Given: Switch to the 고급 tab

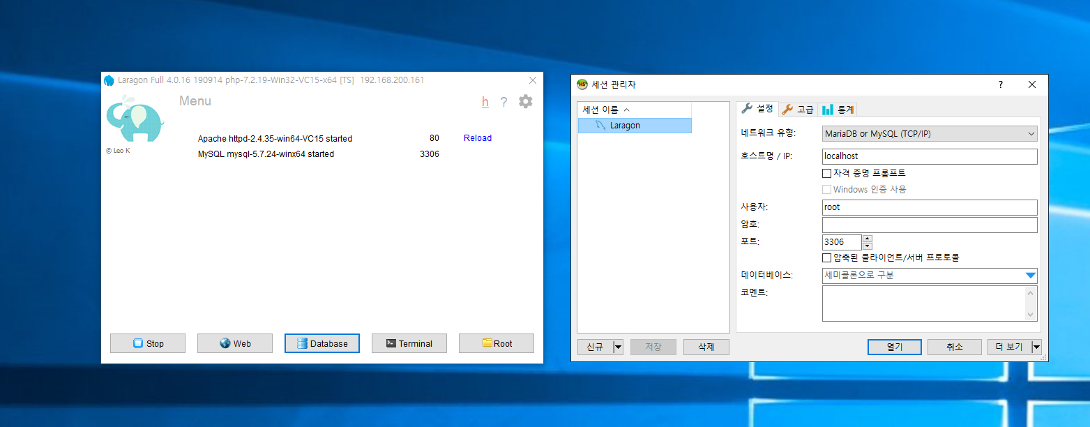Looking at the screenshot, I should (x=798, y=110).
